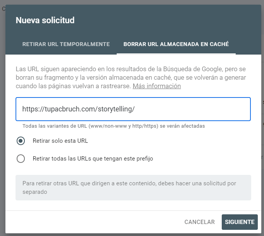Click the dimmed backdrop left of the dialog
The height and width of the screenshot is (236, 264).
click(x=2, y=116)
